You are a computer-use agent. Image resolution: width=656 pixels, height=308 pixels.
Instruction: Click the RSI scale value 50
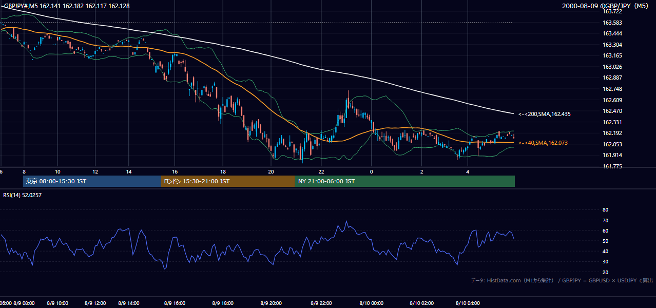pyautogui.click(x=605, y=241)
